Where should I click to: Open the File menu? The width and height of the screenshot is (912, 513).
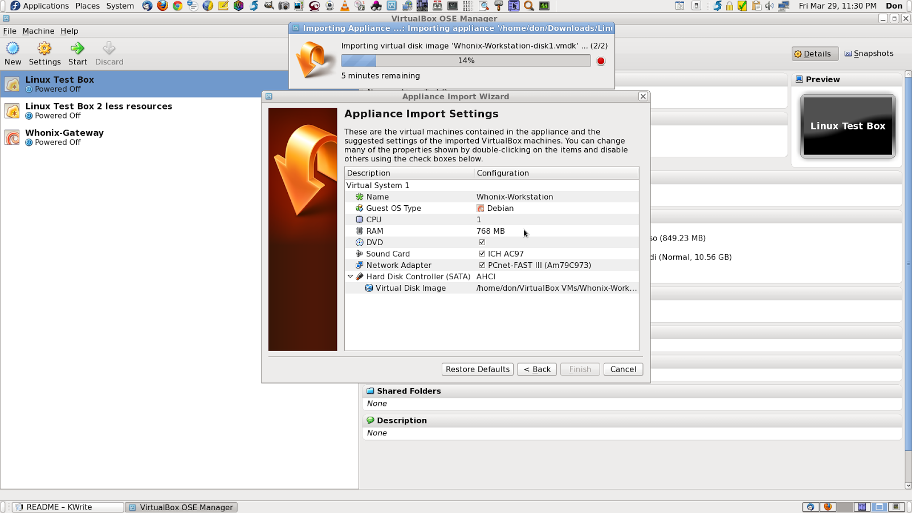click(10, 31)
